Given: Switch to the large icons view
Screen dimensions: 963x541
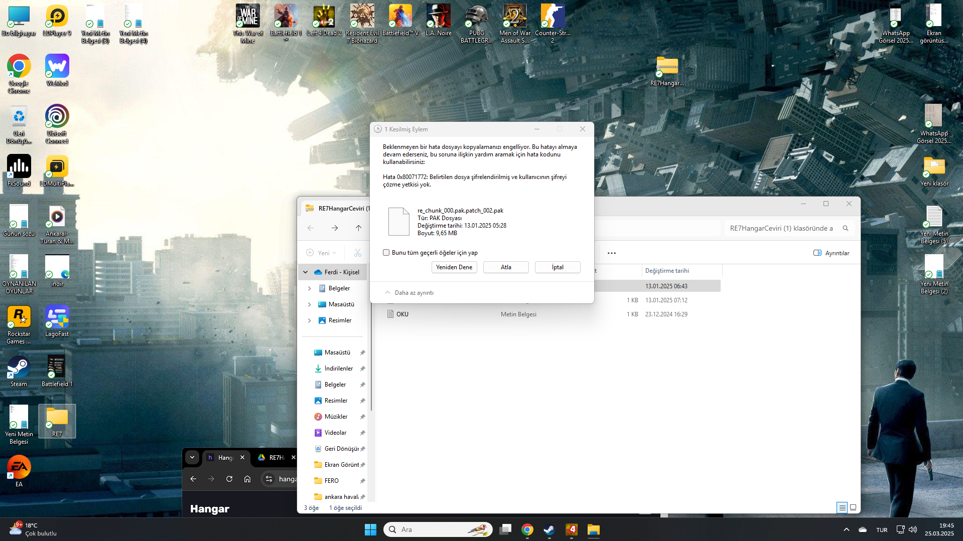Looking at the screenshot, I should click(x=853, y=507).
